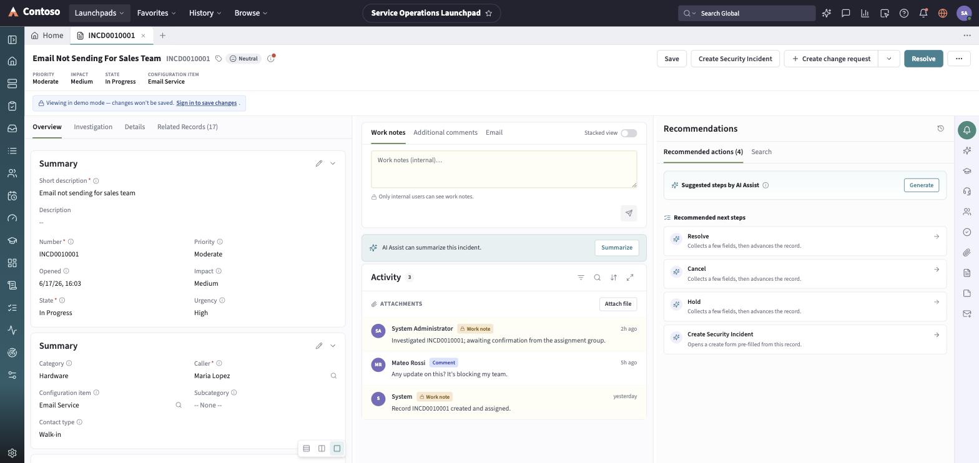Expand the Activity panel to fullscreen
Screen dimensions: 979x463
click(630, 278)
